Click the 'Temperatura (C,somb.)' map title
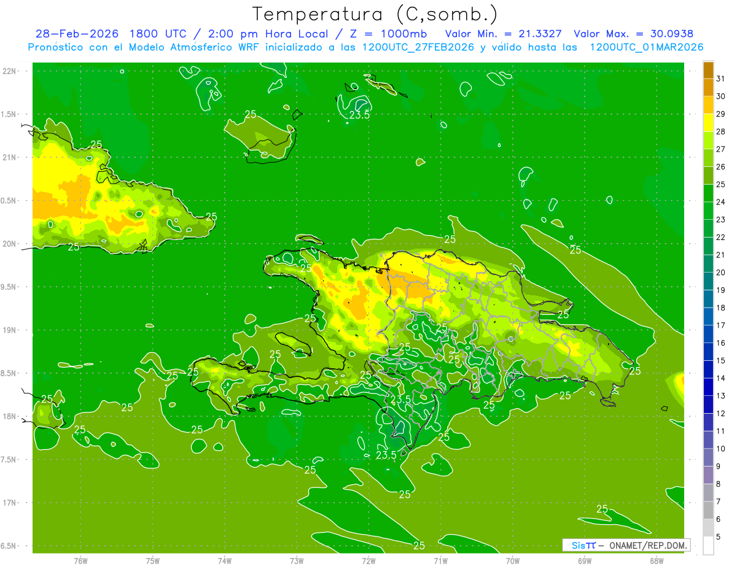737x569 pixels. (375, 14)
